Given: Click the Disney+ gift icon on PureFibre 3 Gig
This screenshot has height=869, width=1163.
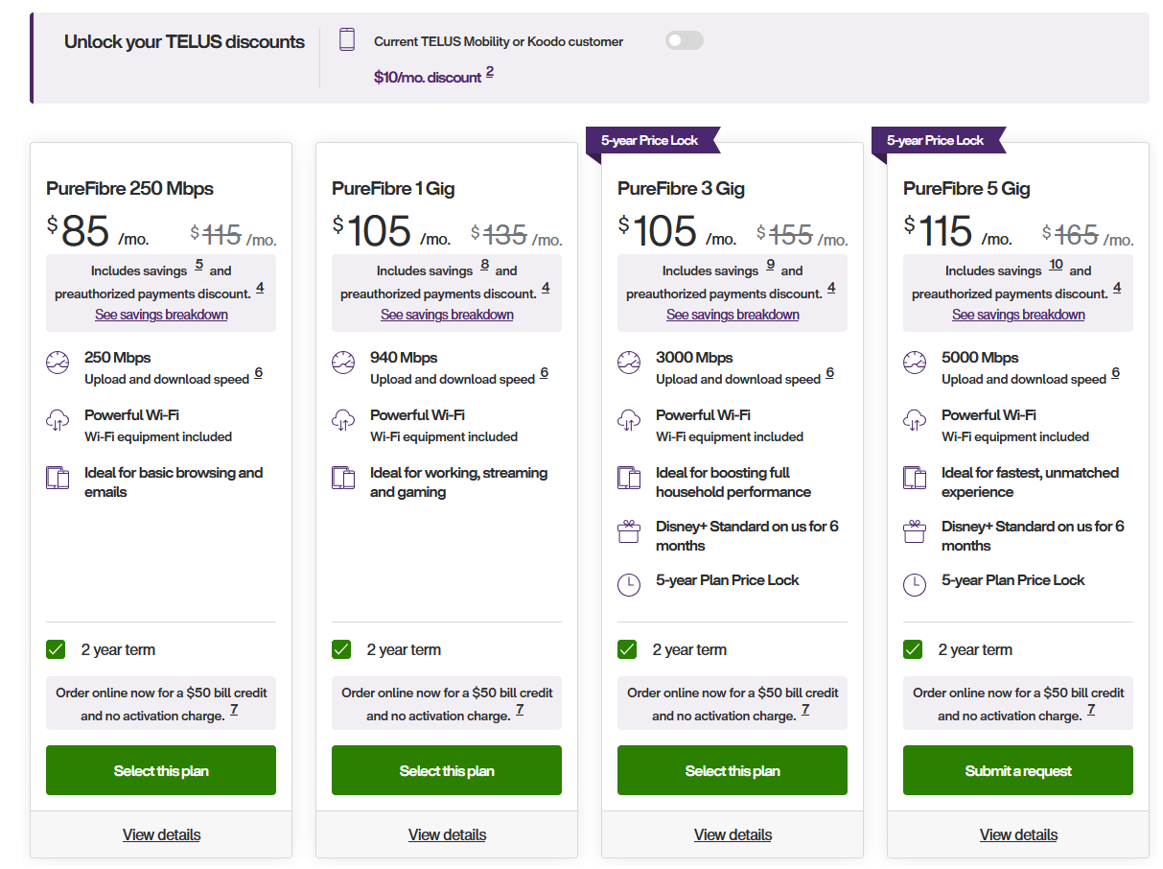Looking at the screenshot, I should [629, 531].
